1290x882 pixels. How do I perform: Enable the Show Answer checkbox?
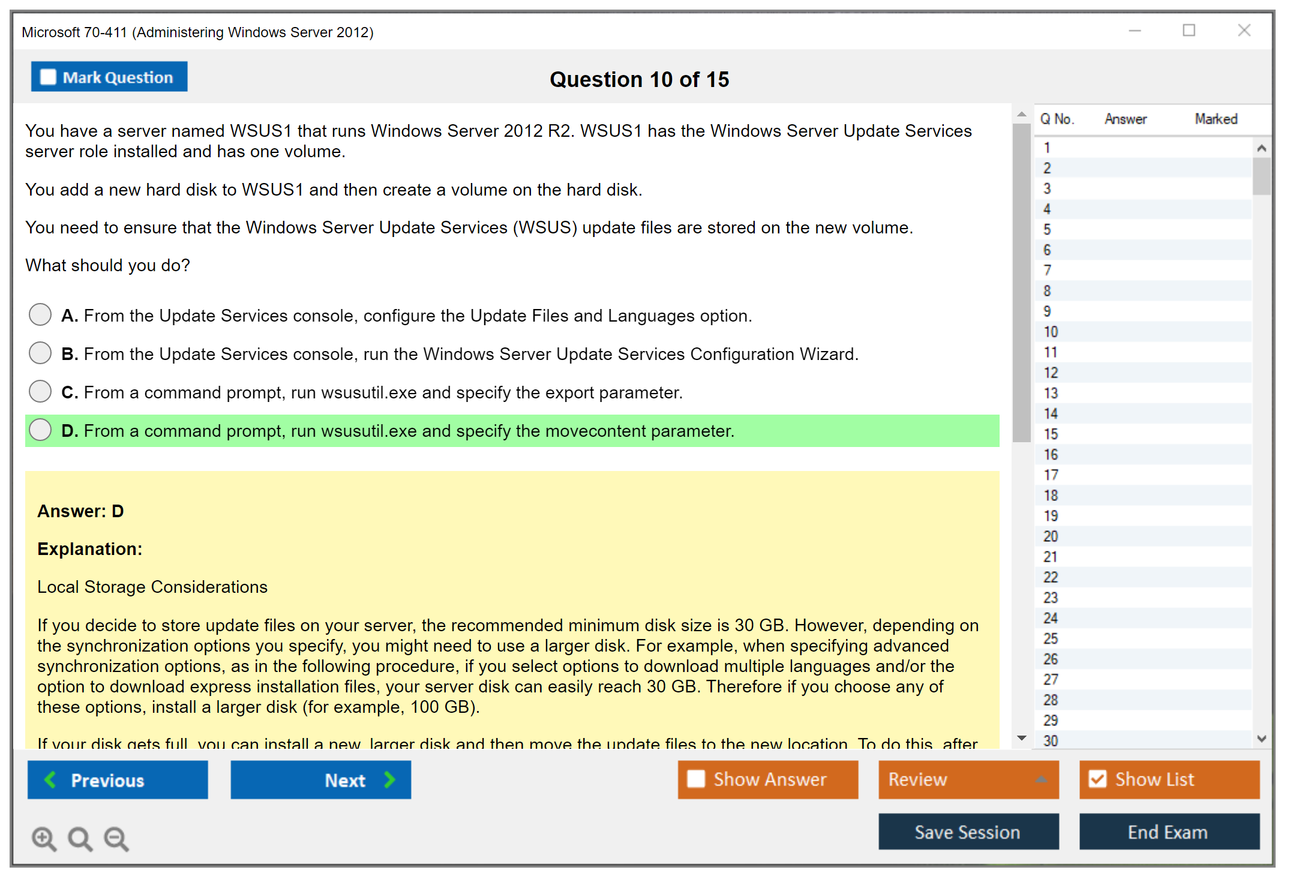(x=696, y=779)
